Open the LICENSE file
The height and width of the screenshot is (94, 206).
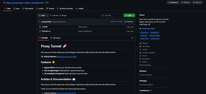pyautogui.click(x=45, y=27)
